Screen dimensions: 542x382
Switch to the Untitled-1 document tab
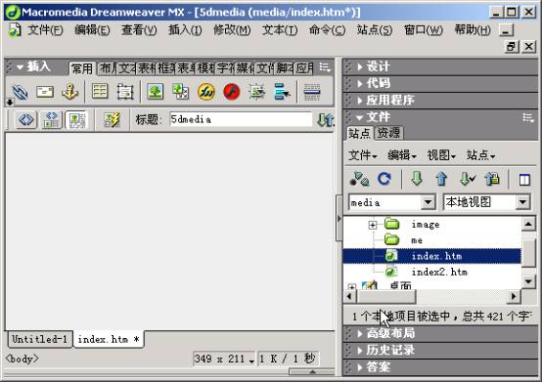pyautogui.click(x=40, y=339)
